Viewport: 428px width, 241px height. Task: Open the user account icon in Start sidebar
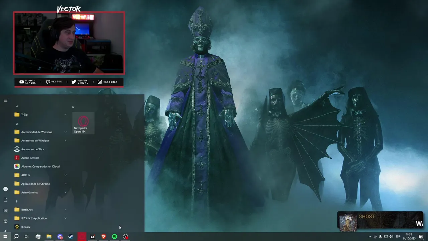pos(5,189)
